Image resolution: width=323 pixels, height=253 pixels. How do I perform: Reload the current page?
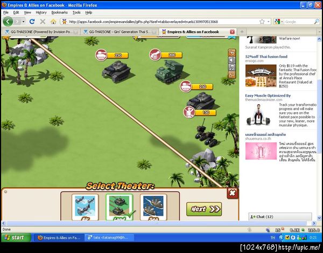pyautogui.click(x=32, y=22)
